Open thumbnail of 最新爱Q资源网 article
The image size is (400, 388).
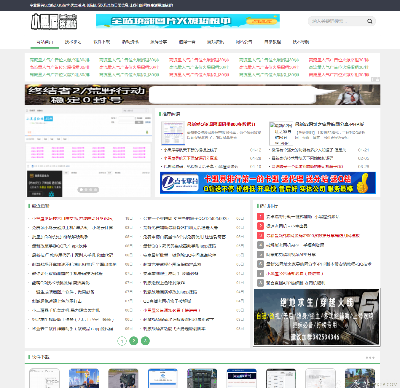point(173,133)
